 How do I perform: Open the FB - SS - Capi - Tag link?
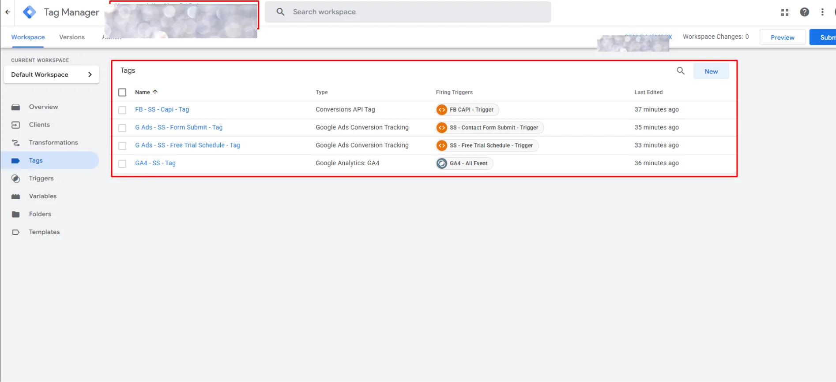pos(162,110)
